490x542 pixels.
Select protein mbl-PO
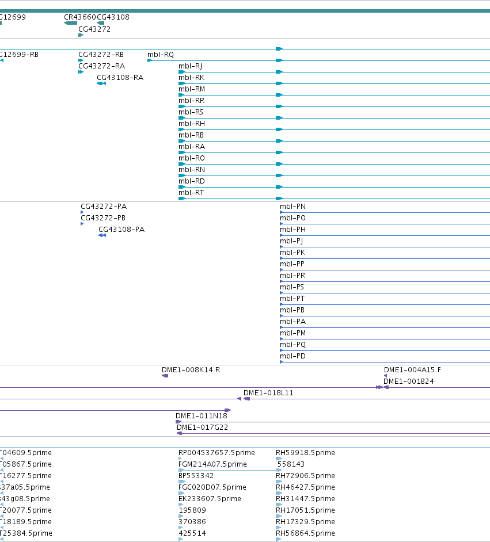click(293, 217)
